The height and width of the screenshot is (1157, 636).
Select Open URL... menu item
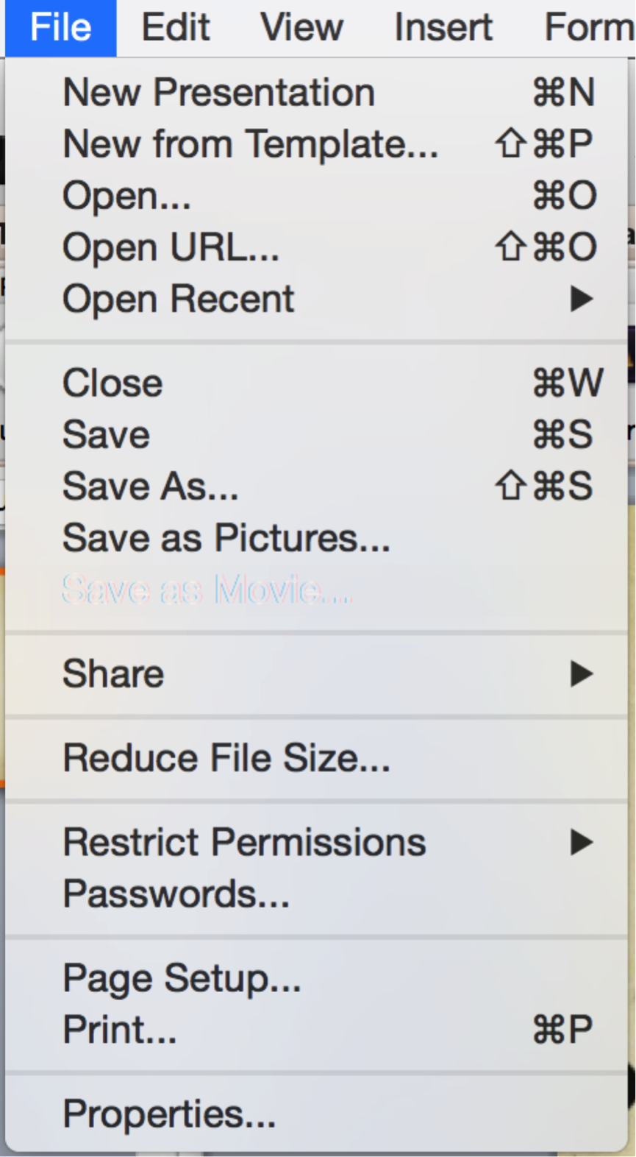pyautogui.click(x=171, y=247)
